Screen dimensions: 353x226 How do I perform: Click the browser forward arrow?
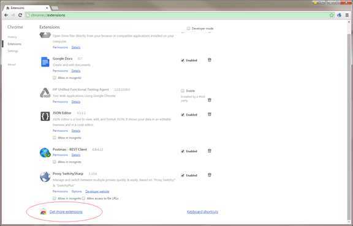13,15
